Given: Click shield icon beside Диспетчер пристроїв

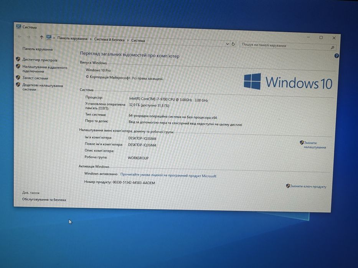Looking at the screenshot, I should coord(18,59).
